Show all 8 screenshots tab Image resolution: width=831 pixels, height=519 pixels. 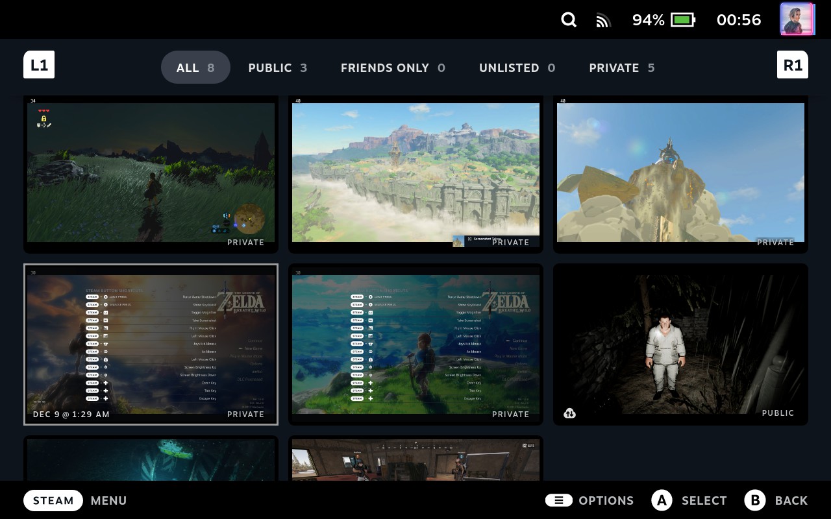[x=195, y=67]
